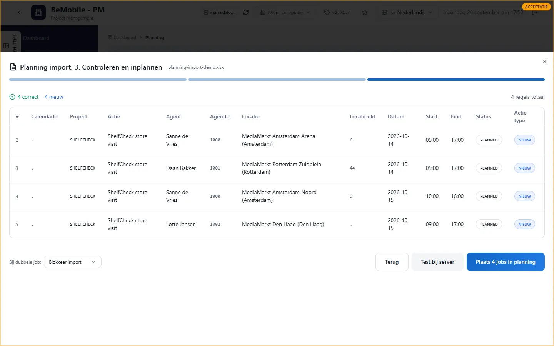This screenshot has height=346, width=554.
Task: Click the Locatie column header
Action: (x=251, y=116)
